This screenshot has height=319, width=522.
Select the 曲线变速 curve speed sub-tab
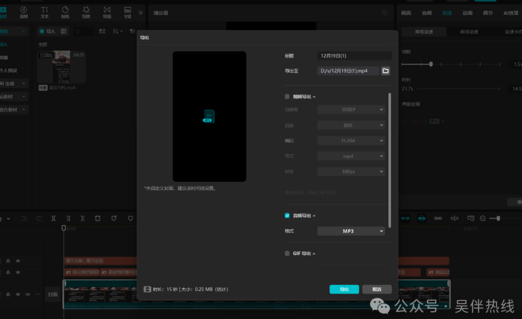(x=469, y=32)
